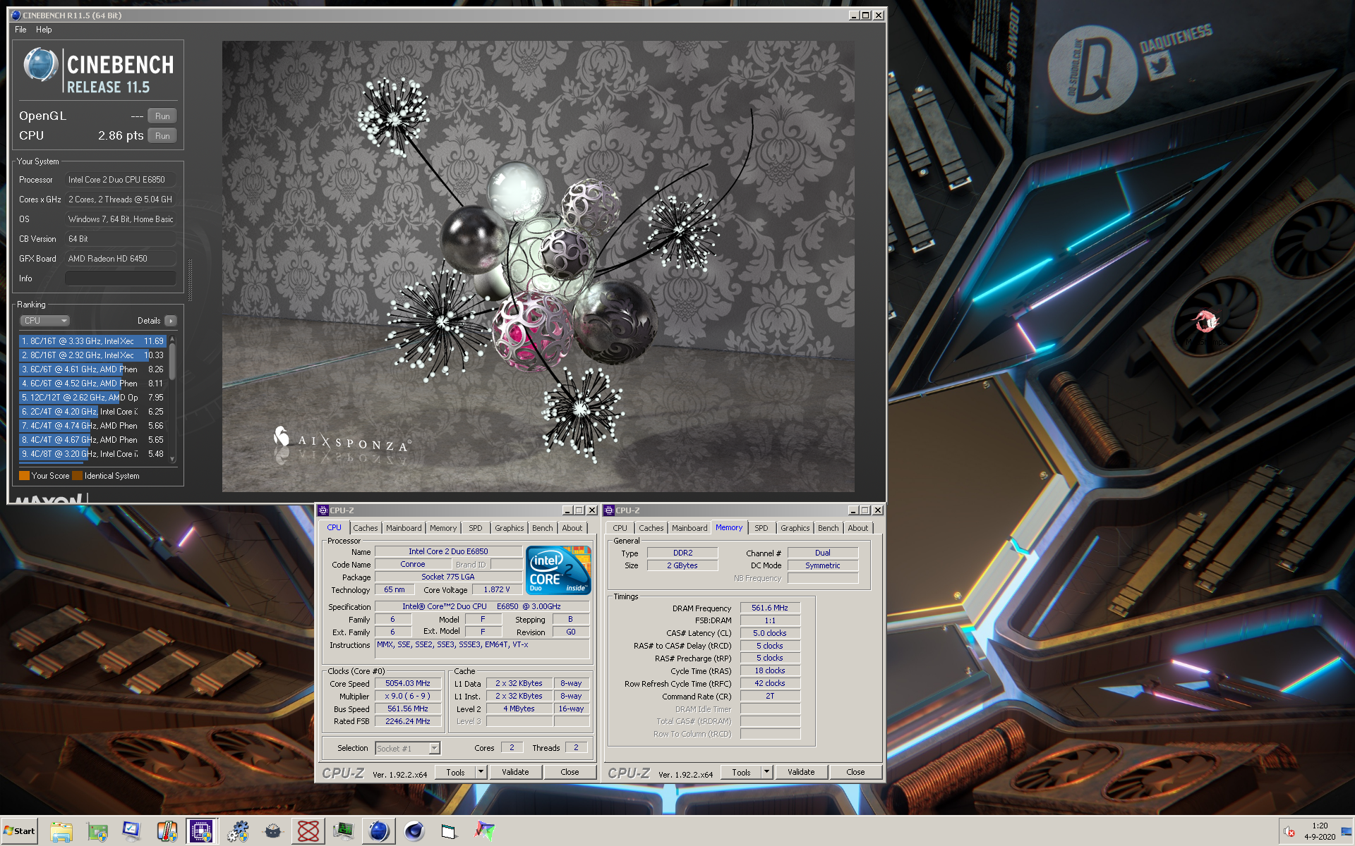Click the Cinebench globe logo in the header
This screenshot has width=1355, height=846.
pos(40,65)
